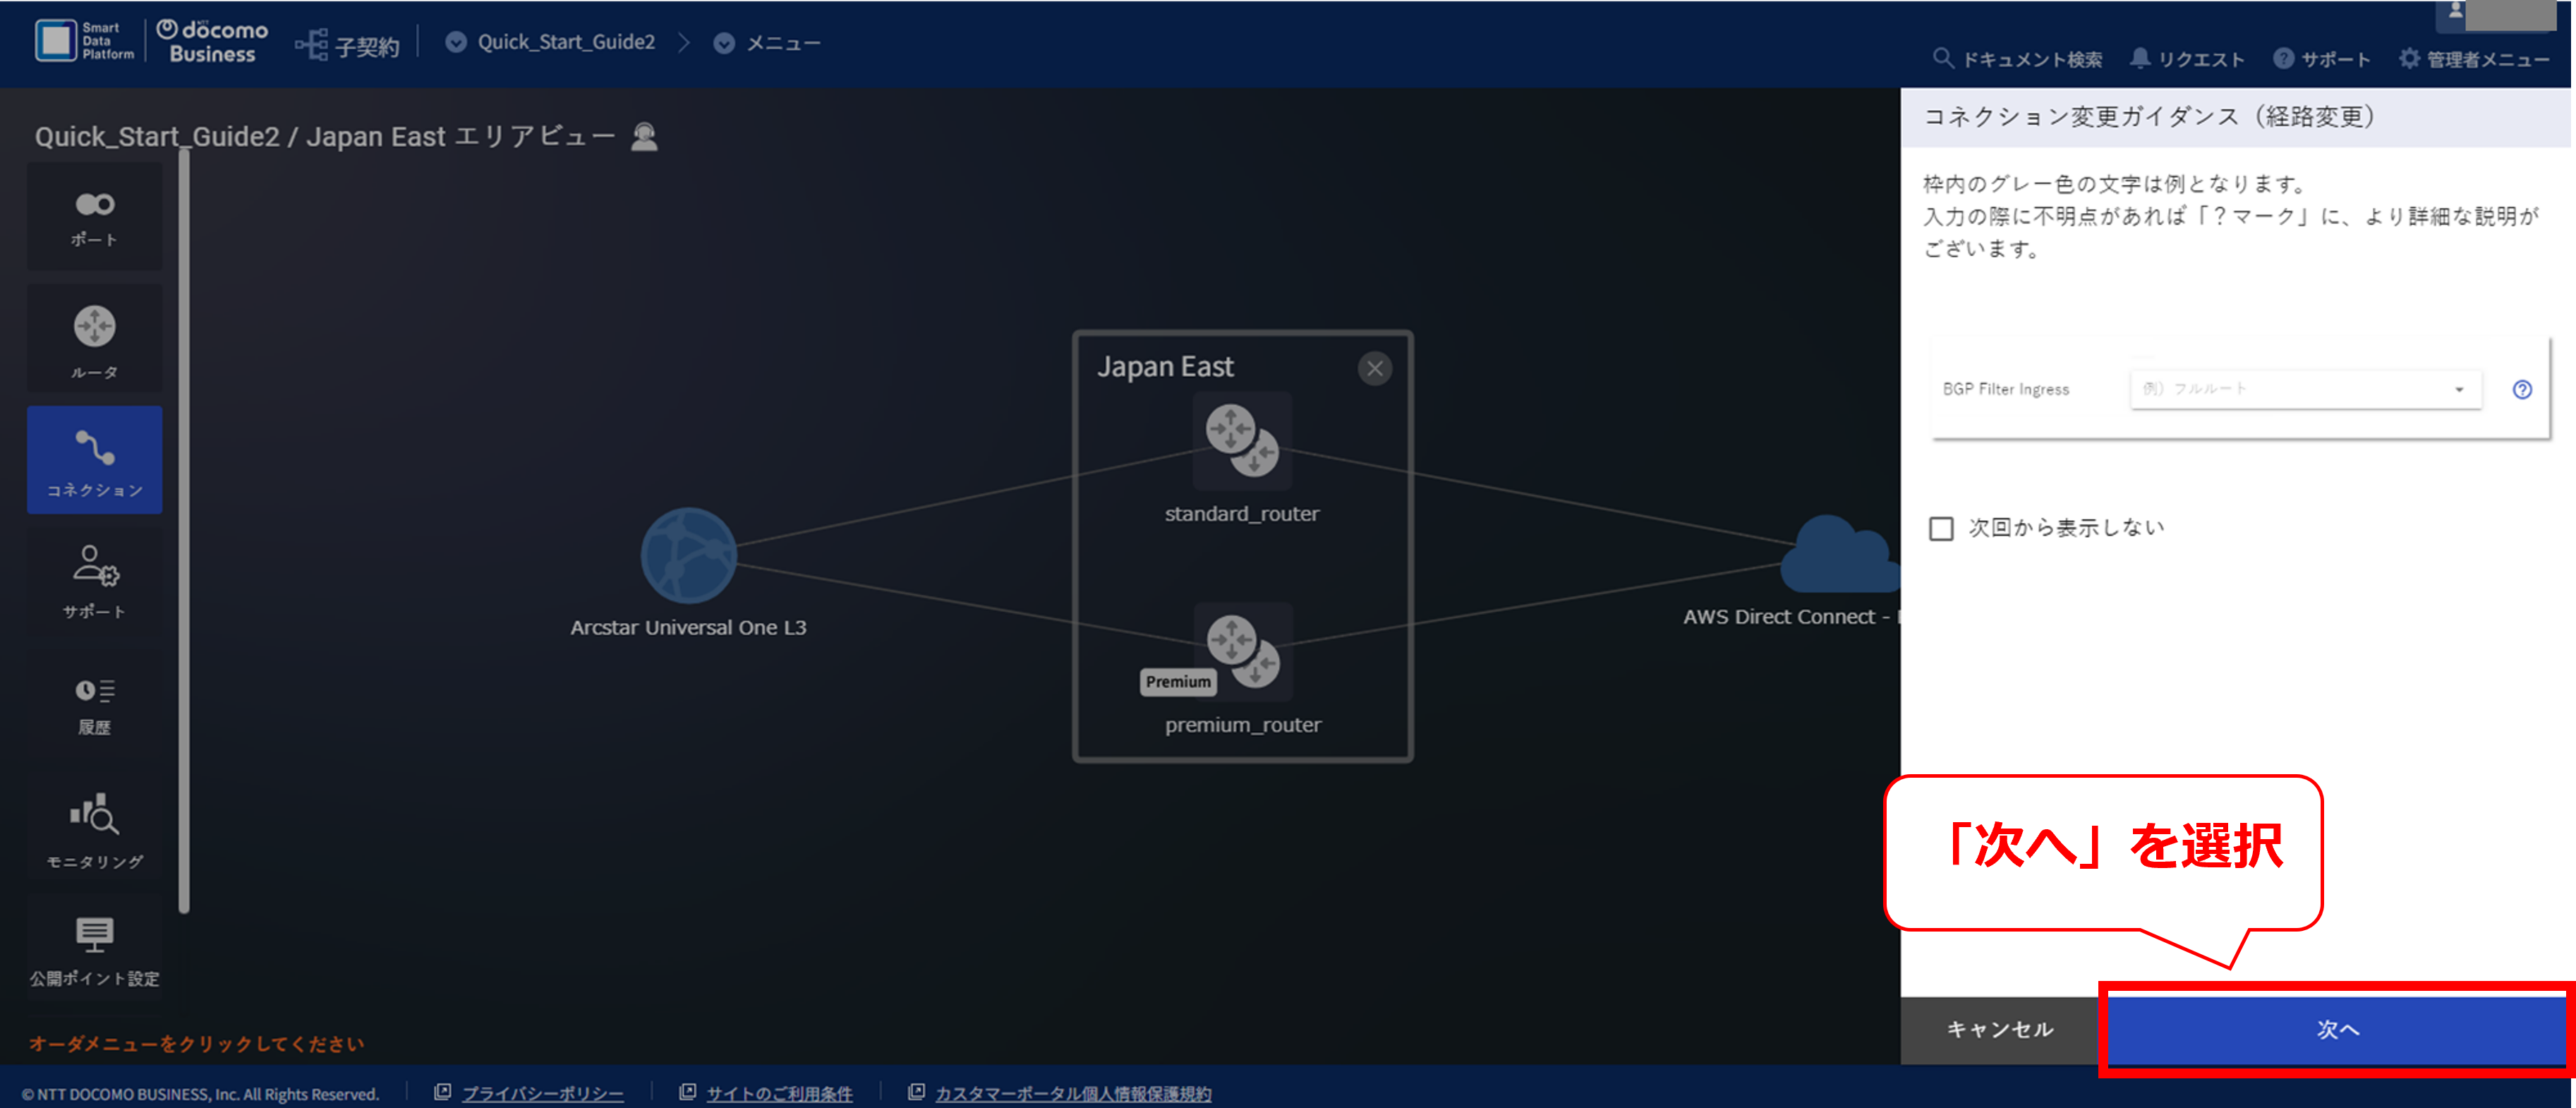This screenshot has height=1108, width=2576.
Task: Open the モニタリング monitoring icon
Action: pyautogui.click(x=94, y=827)
